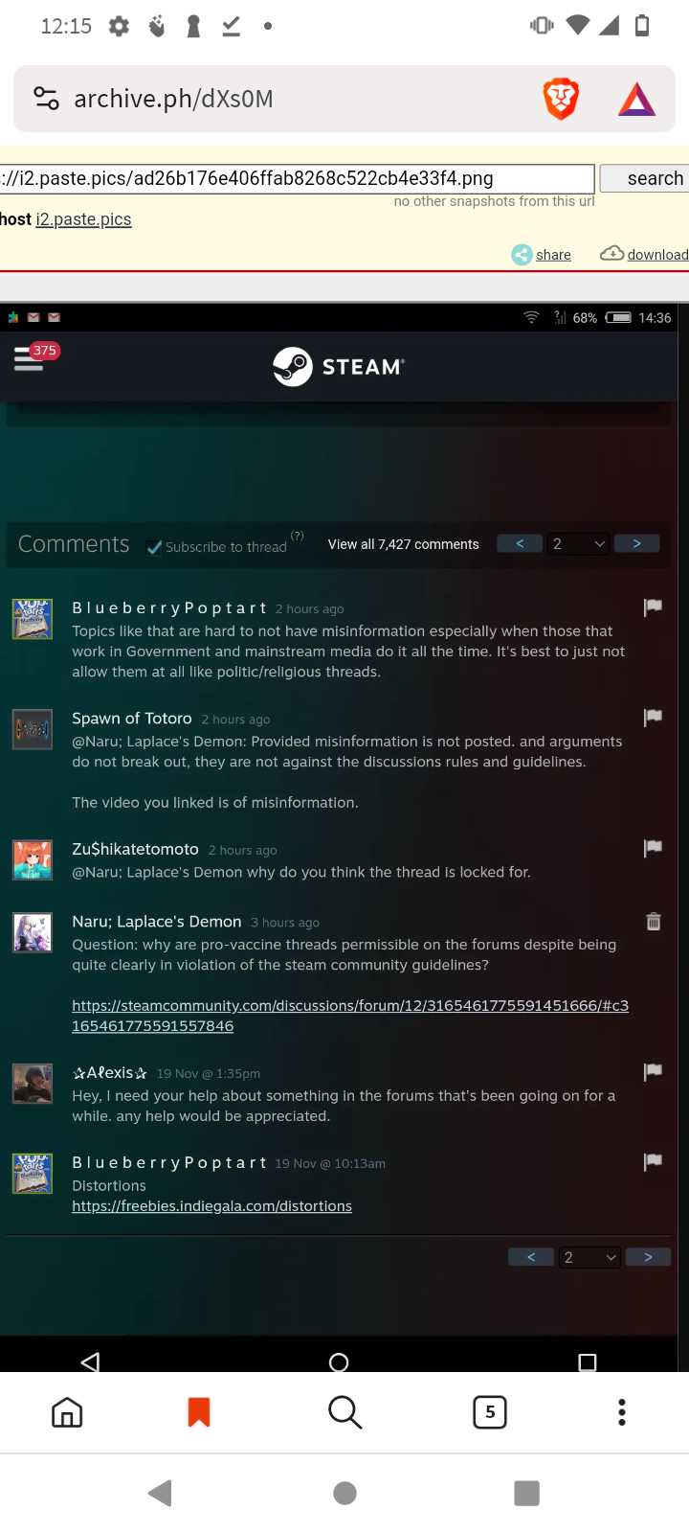Delete Naru; Laplace's Demon comment via trash icon

(x=654, y=921)
